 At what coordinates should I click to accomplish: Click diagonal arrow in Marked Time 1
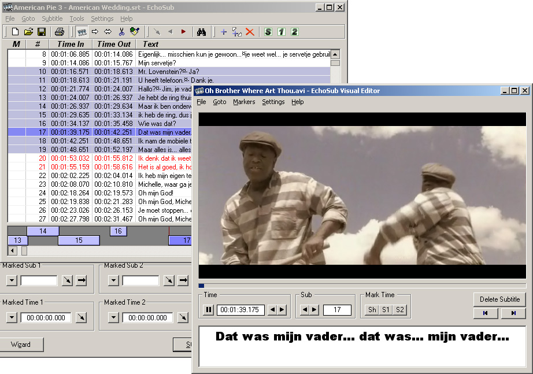coord(82,317)
